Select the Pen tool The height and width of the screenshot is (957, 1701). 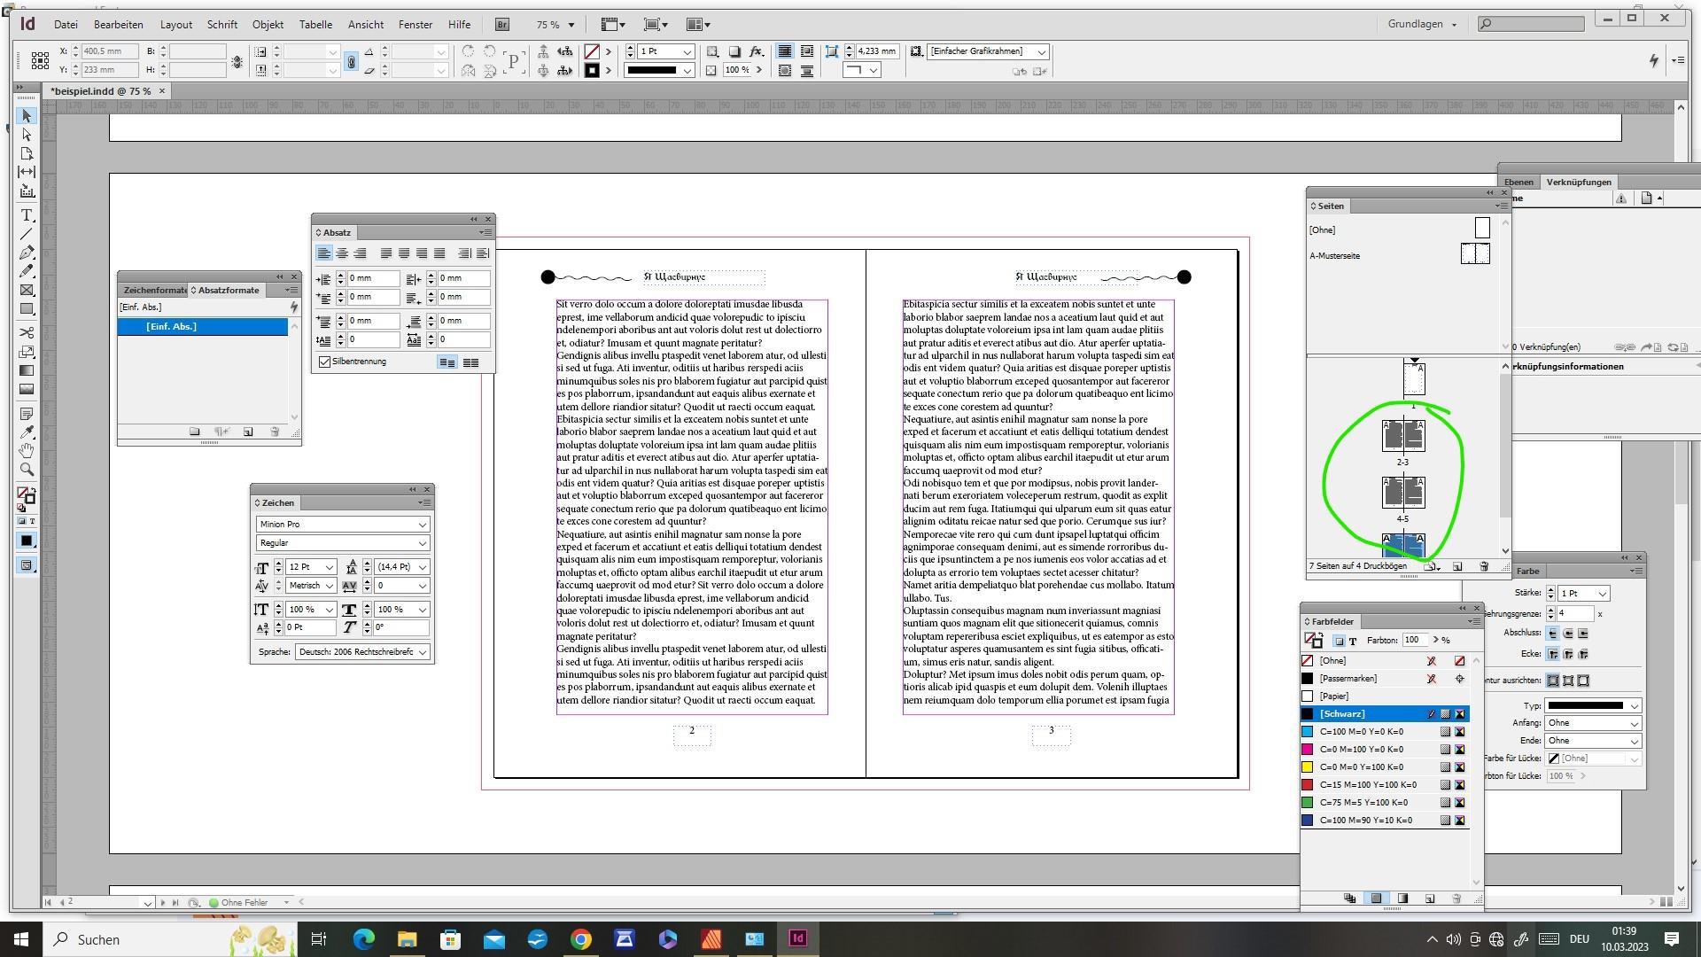click(27, 253)
